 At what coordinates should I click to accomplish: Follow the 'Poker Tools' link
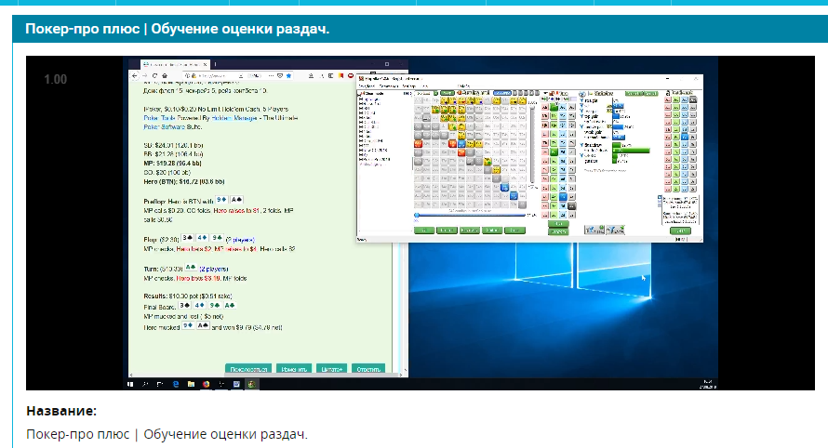click(158, 118)
